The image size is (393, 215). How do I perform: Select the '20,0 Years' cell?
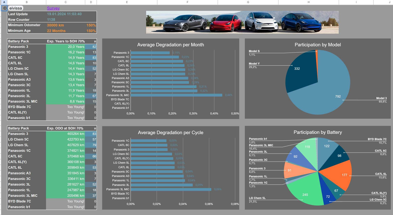[x=65, y=47]
